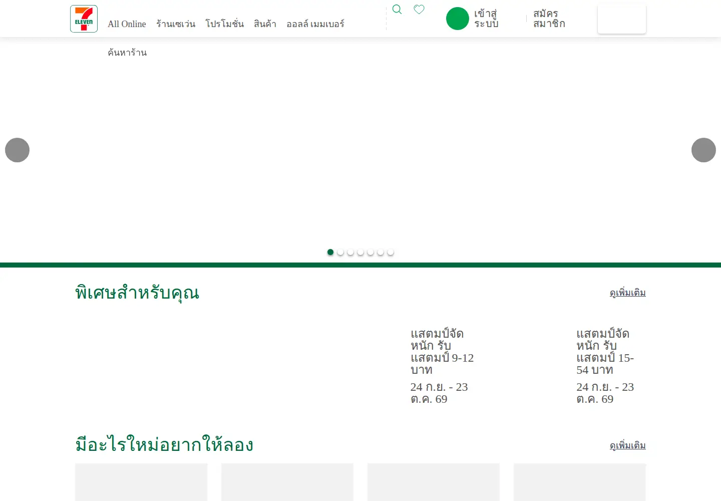Click the heart wishlist icon
721x501 pixels.
tap(419, 10)
